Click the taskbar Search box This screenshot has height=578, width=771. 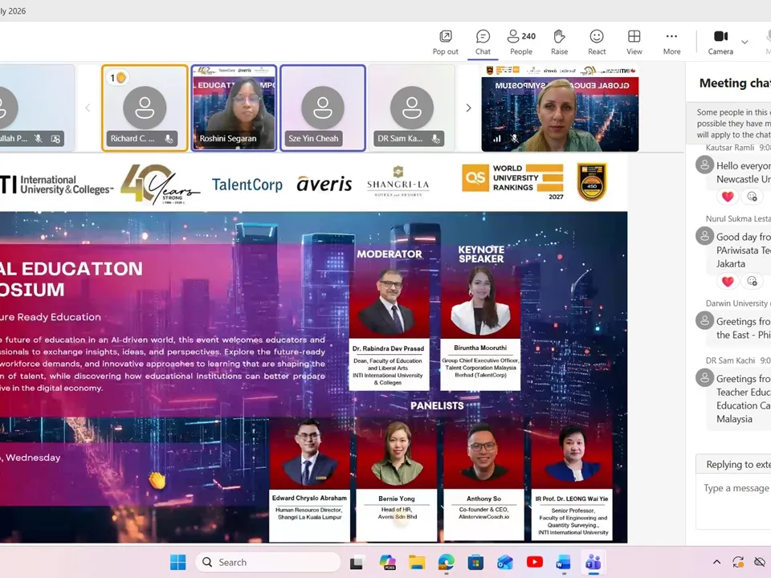click(x=268, y=562)
